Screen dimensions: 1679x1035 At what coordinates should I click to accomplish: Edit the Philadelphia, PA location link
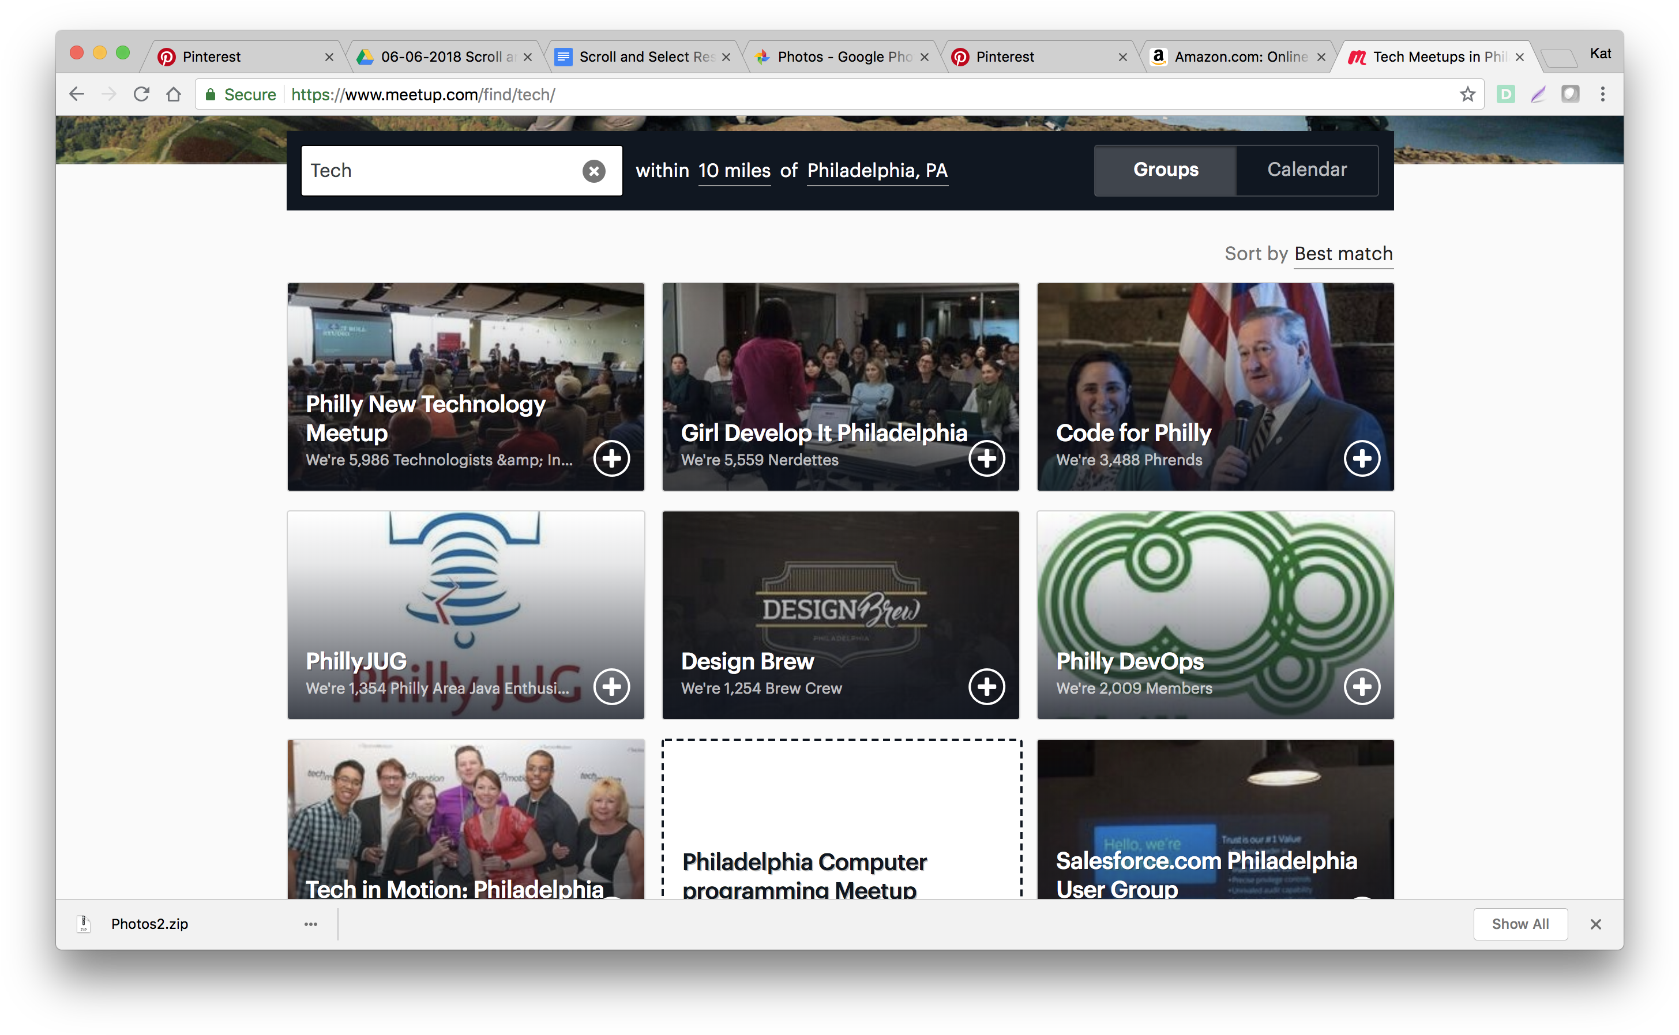877,171
